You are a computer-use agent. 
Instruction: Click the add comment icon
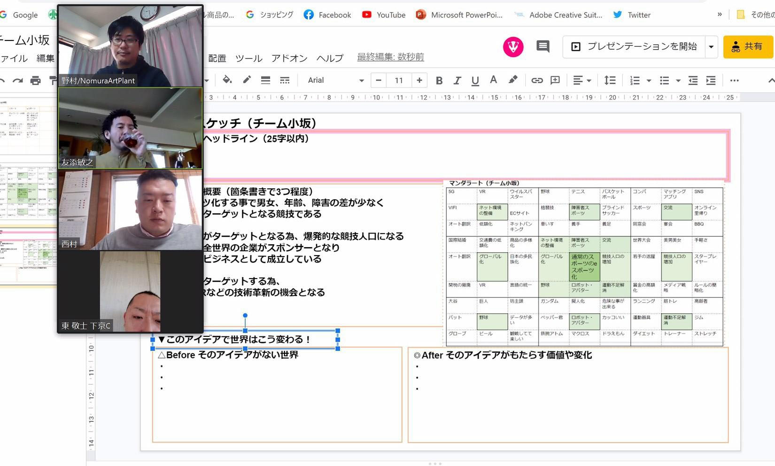pos(555,80)
